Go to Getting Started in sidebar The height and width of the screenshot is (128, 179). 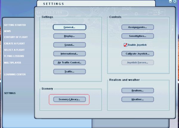(15, 25)
